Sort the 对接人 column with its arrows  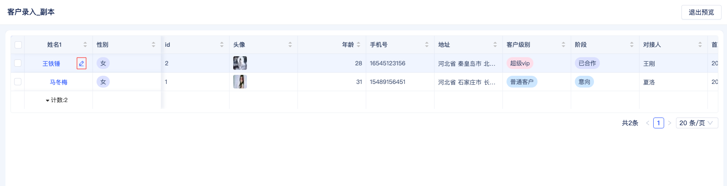[x=700, y=44]
